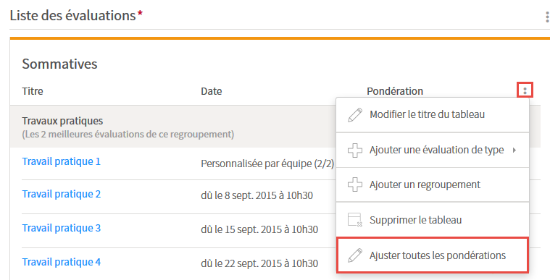The image size is (550, 280).
Task: Select Modifier le titre du tableau
Action: [433, 115]
